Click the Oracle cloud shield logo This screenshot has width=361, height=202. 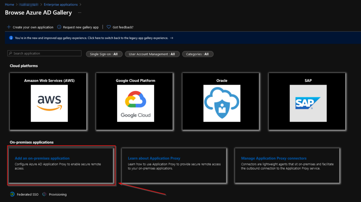click(222, 103)
